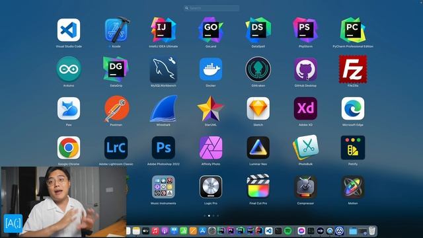The image size is (423, 238).
Task: Open Visual Studio Code from Launchpad grid
Action: [x=69, y=30]
